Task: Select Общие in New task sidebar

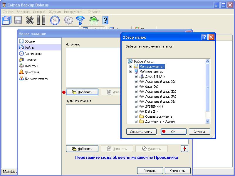Action: [40, 41]
